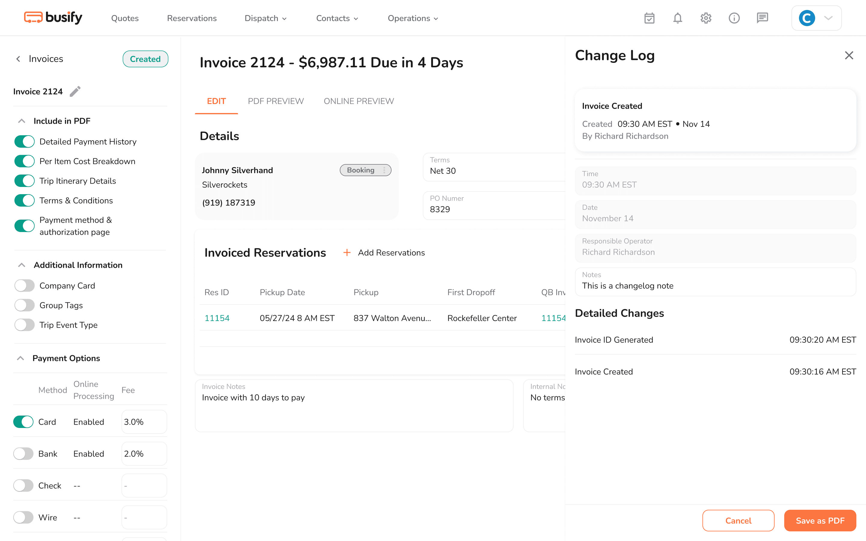Image resolution: width=866 pixels, height=541 pixels.
Task: Collapse the Include in PDF section
Action: [x=21, y=121]
